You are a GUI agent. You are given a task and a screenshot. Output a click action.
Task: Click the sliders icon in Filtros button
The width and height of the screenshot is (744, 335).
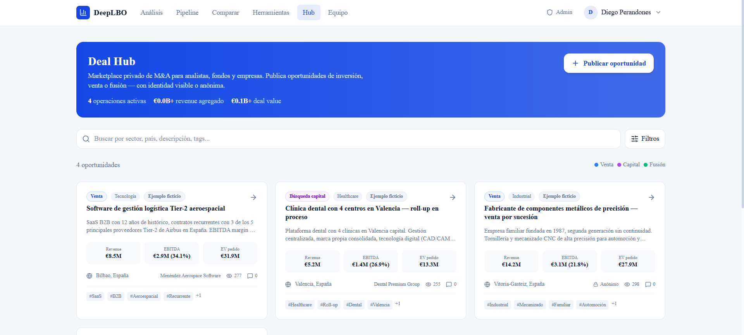635,139
